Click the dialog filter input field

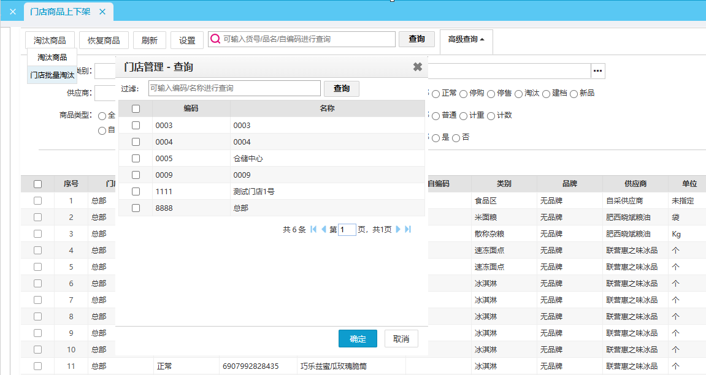click(x=234, y=88)
